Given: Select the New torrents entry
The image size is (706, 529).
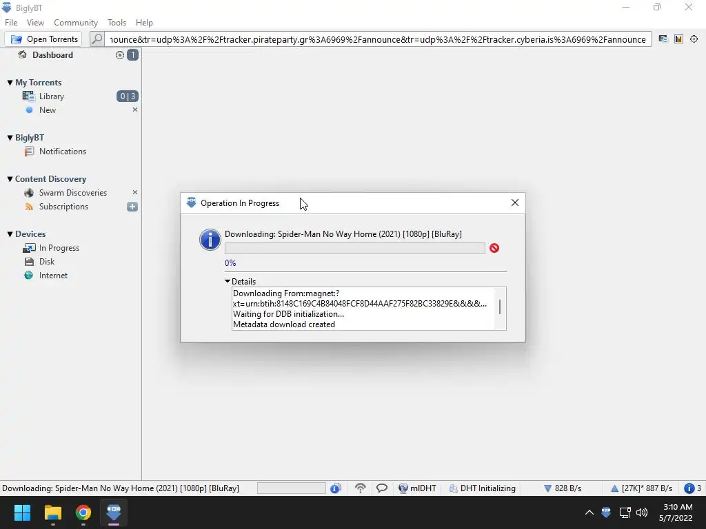Looking at the screenshot, I should click(x=48, y=110).
